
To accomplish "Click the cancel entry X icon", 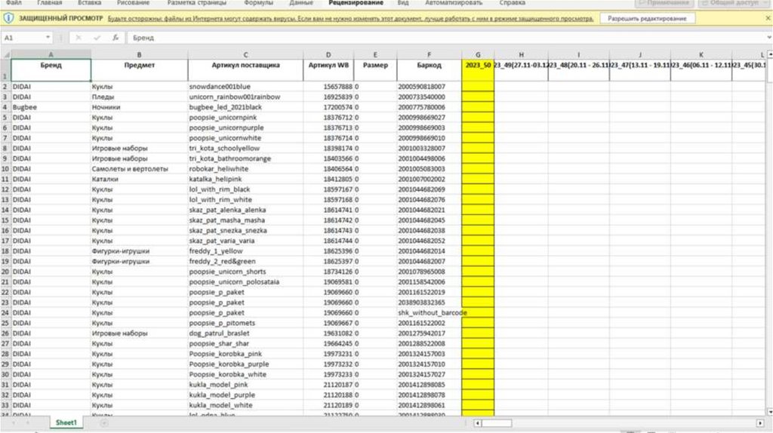I will coord(79,38).
